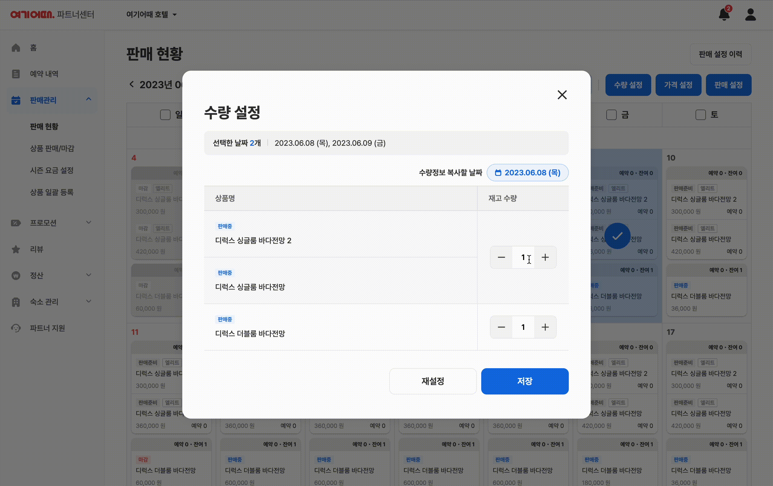Open the user profile icon
This screenshot has height=486, width=773.
click(x=750, y=15)
